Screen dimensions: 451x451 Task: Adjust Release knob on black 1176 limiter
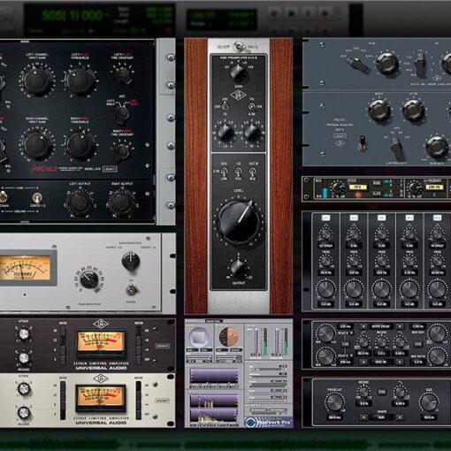click(24, 358)
